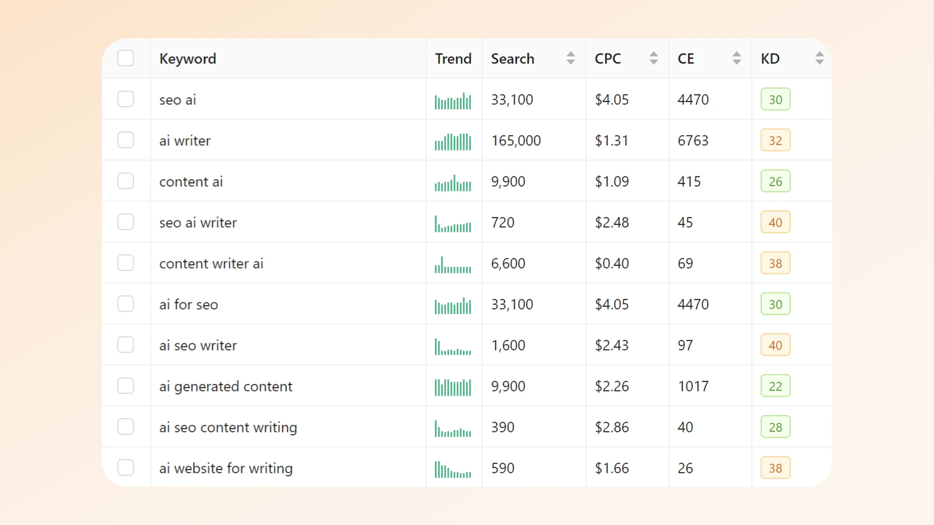Sort by CPC using sort arrows
Viewport: 934px width, 525px height.
pyautogui.click(x=653, y=58)
